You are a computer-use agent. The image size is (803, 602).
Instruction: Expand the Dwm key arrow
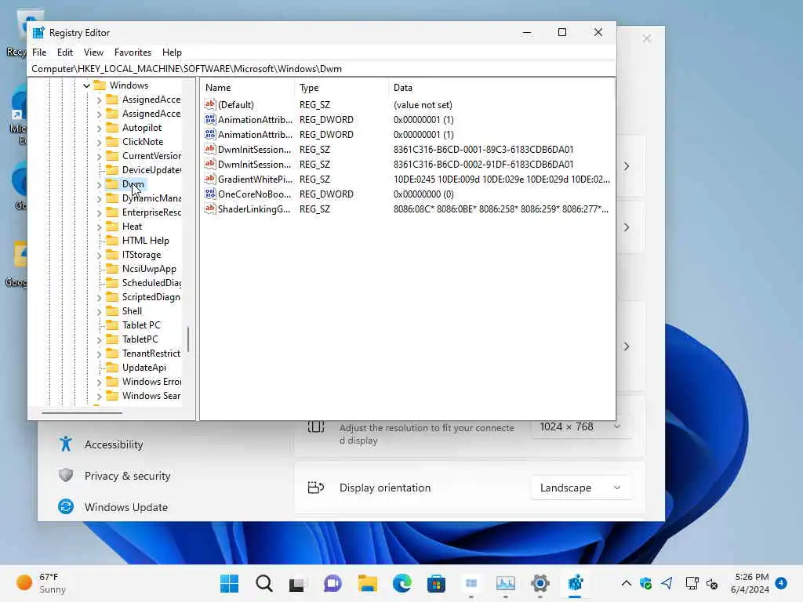coord(99,184)
